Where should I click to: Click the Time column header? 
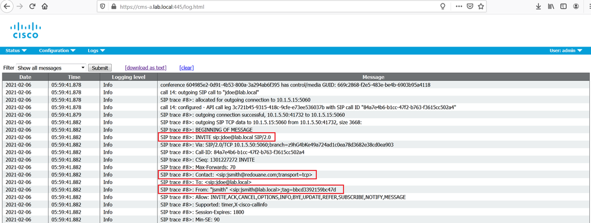click(x=75, y=77)
